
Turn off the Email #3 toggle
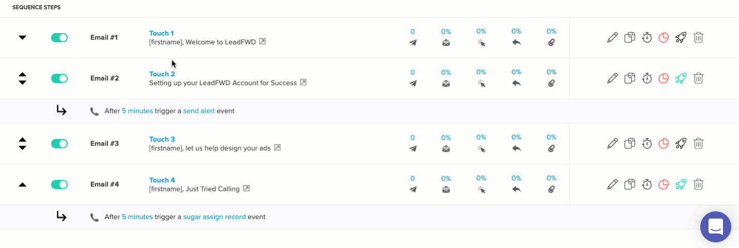point(59,144)
